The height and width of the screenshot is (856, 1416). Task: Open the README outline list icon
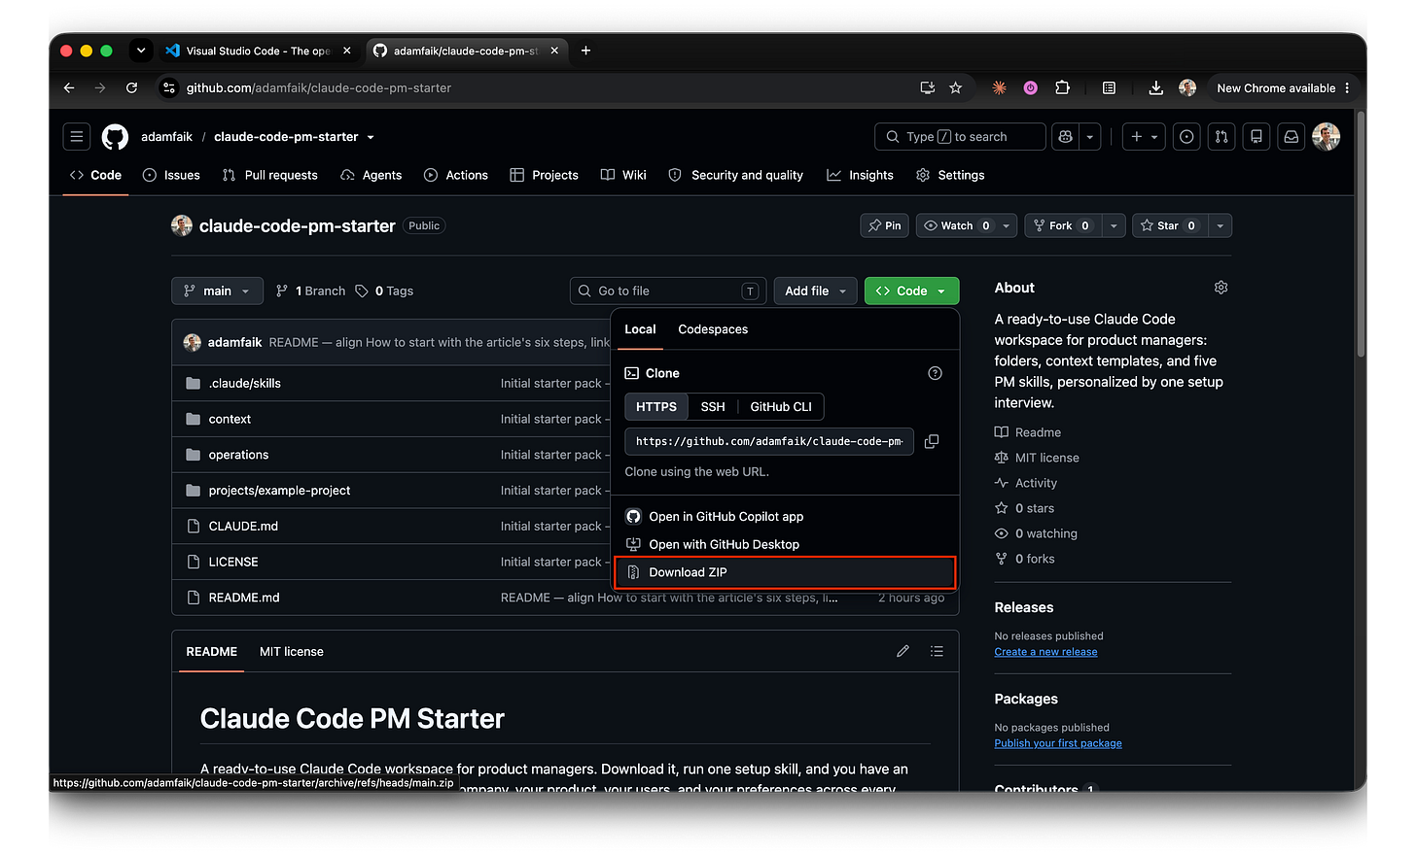point(937,651)
